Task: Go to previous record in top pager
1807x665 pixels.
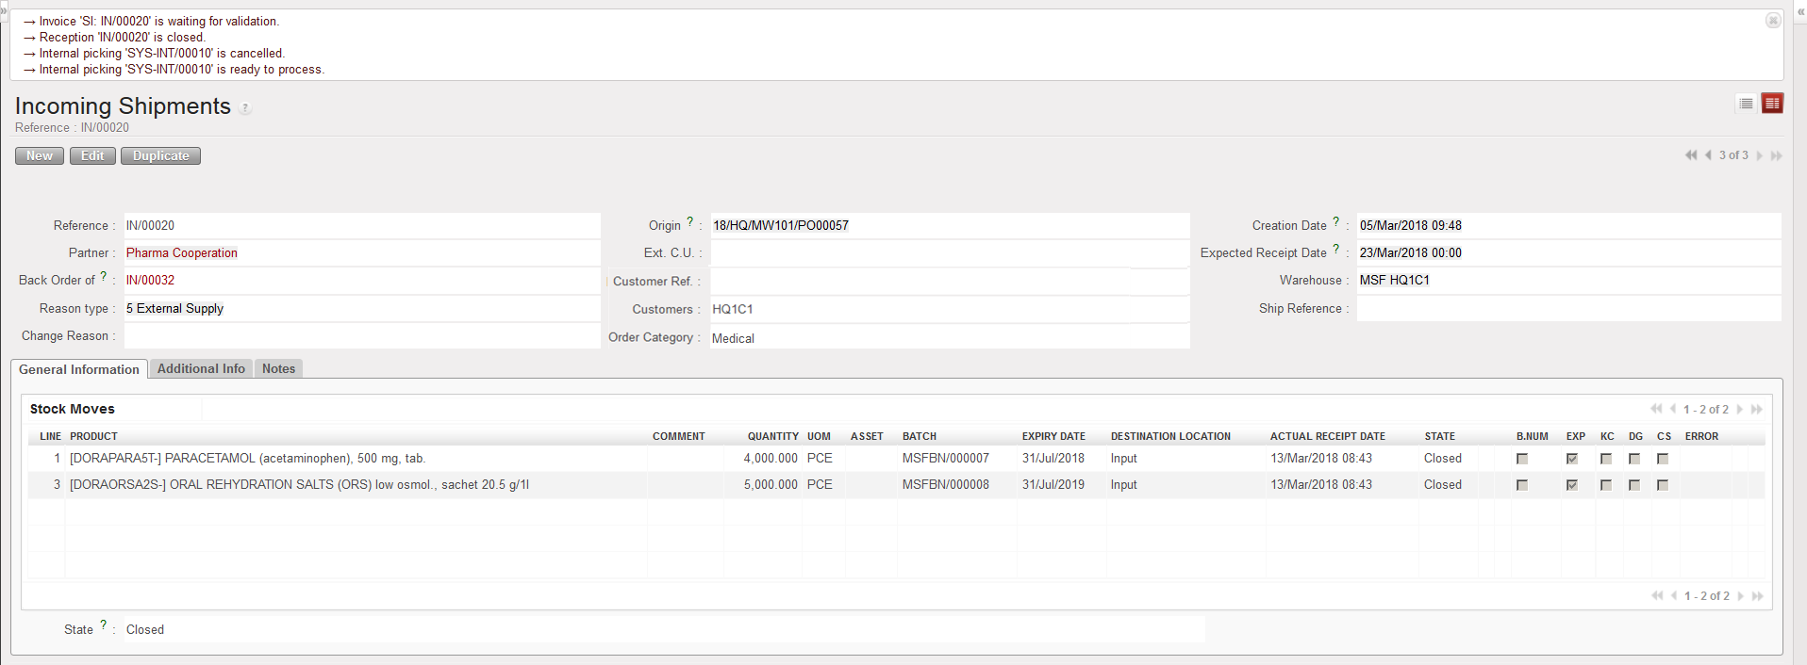Action: click(1708, 155)
